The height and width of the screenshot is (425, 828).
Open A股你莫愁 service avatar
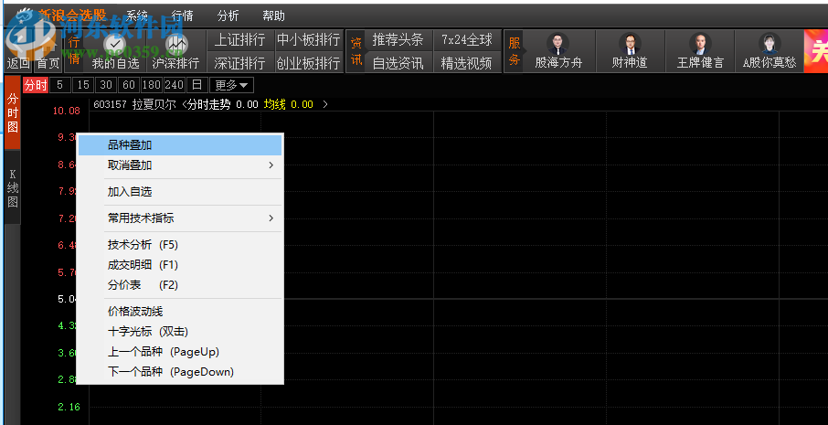pyautogui.click(x=770, y=45)
